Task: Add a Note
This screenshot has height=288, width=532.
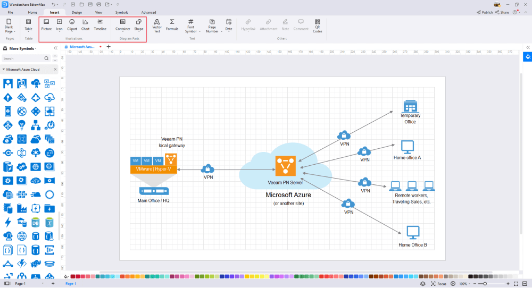Action: [x=285, y=25]
